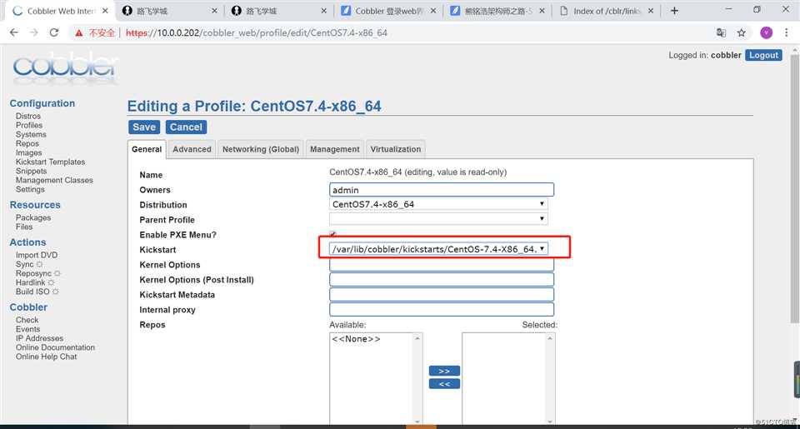Click the Kernel Options input field
Viewport: 800px width, 429px height.
(442, 264)
